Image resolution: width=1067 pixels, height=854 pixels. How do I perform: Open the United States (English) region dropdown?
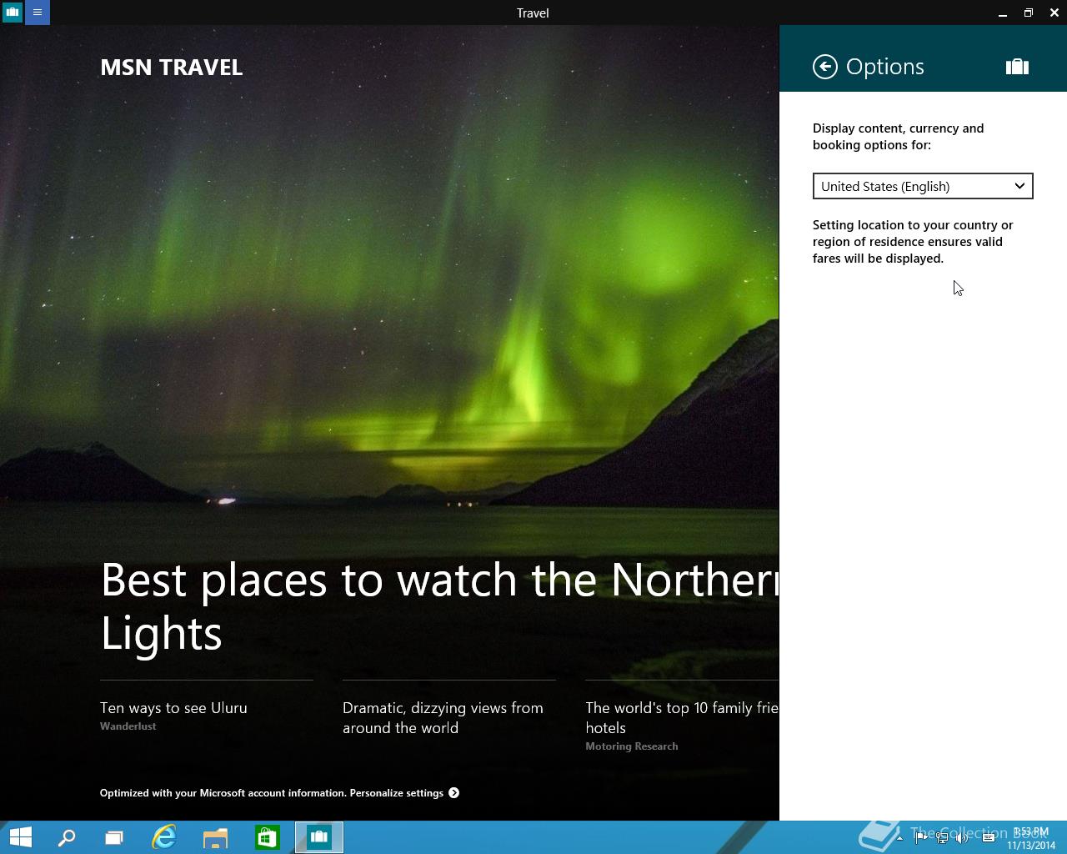[923, 186]
